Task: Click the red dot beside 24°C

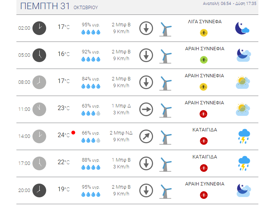Action: (x=73, y=133)
